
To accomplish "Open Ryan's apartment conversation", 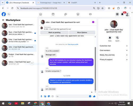I will pyautogui.click(x=19, y=33).
